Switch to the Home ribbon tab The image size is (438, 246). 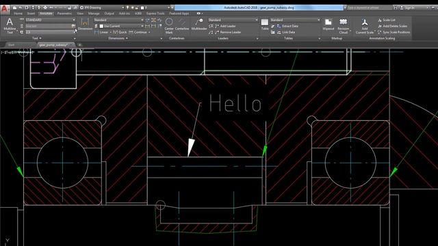pos(18,14)
